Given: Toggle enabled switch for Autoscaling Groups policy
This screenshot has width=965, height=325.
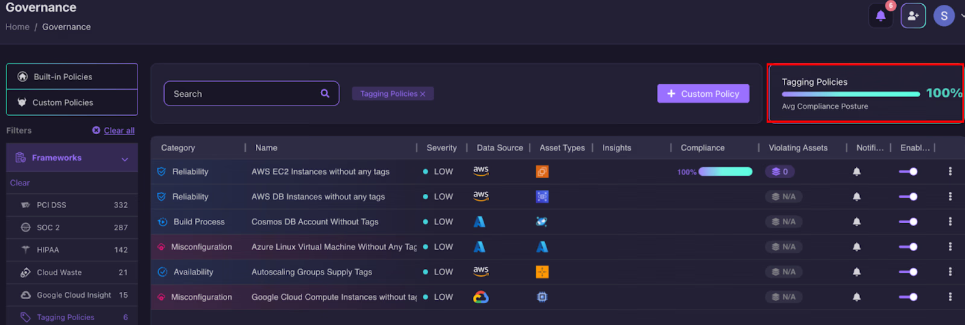Looking at the screenshot, I should pos(908,272).
